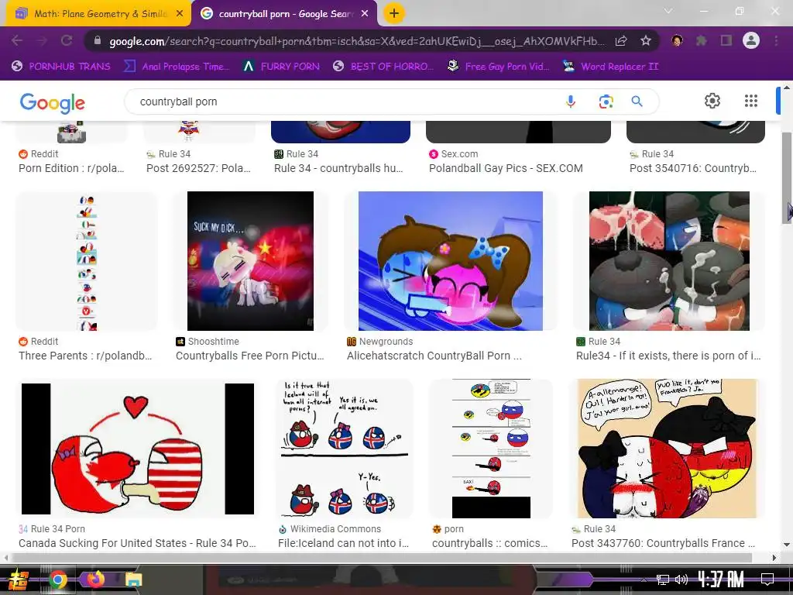793x595 pixels.
Task: Toggle the browser side panel
Action: [x=726, y=40]
